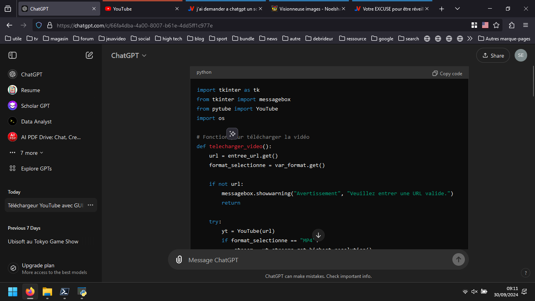
Task: Expand the 7 more GPTs list
Action: click(31, 153)
